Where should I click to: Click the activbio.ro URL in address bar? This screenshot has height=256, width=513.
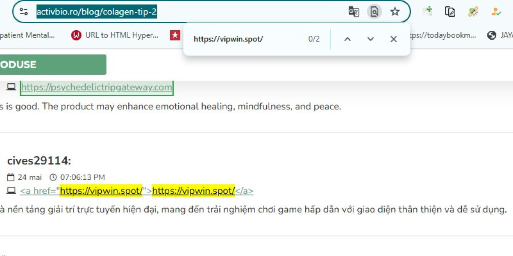tap(97, 12)
